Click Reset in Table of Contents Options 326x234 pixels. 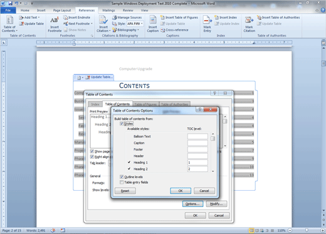125,191
